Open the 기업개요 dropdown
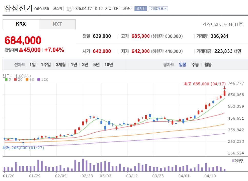This screenshot has height=181, width=248. (158, 9)
